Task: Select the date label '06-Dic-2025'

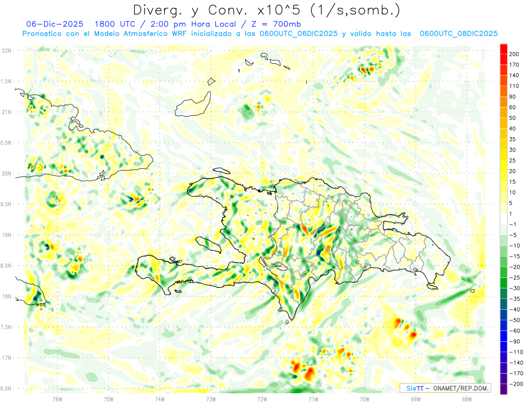Action: (55, 24)
